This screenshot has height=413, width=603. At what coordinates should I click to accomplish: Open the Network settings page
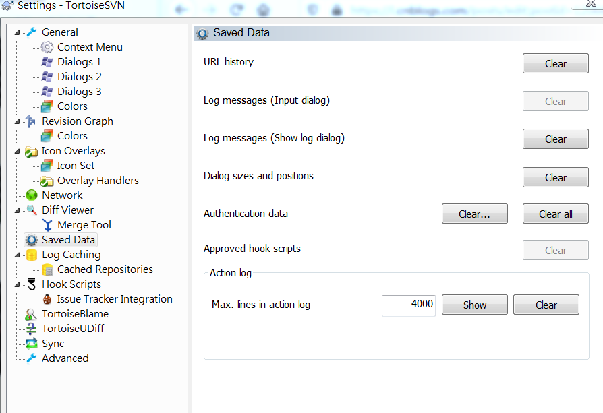[x=62, y=195]
